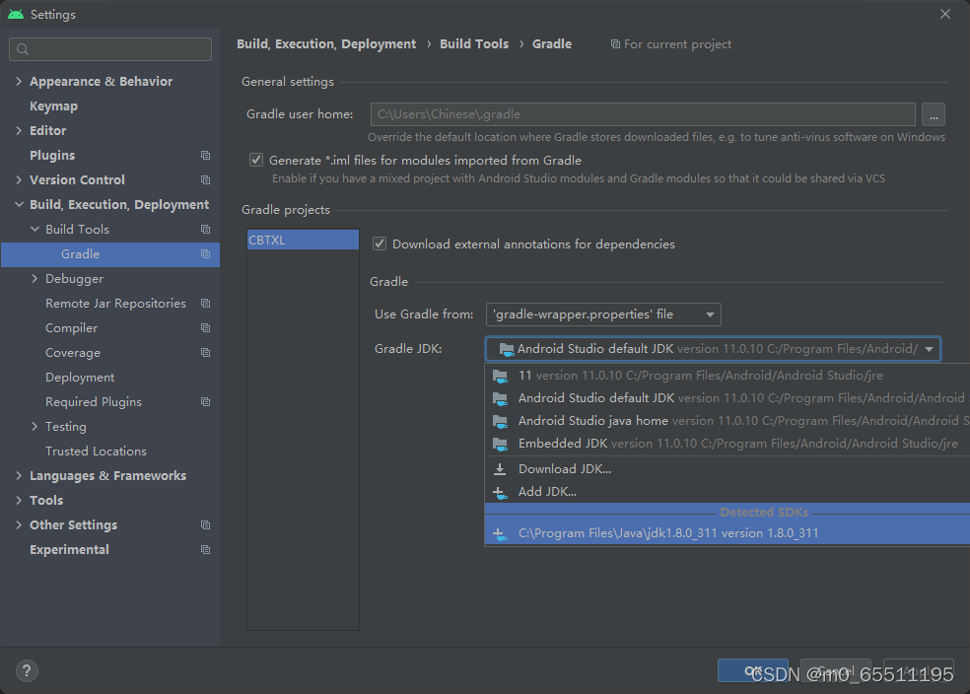Click the plus icon next to 'Add JDK...'

coord(500,490)
